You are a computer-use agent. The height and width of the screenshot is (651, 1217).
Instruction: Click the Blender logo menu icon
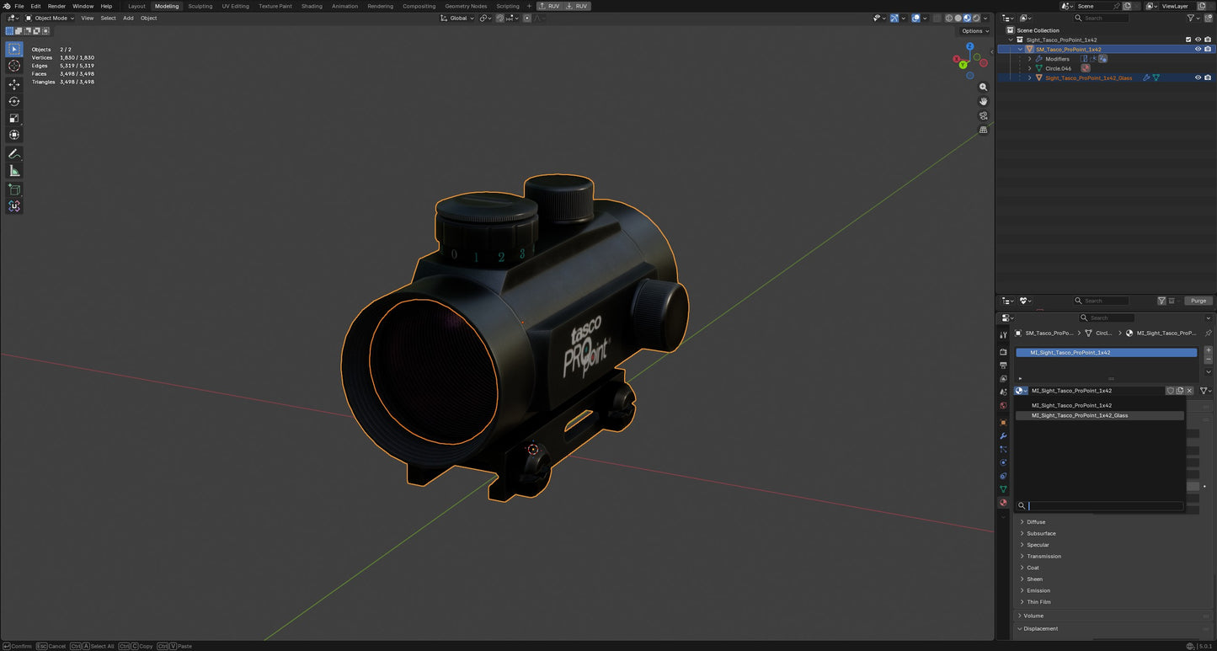click(7, 6)
